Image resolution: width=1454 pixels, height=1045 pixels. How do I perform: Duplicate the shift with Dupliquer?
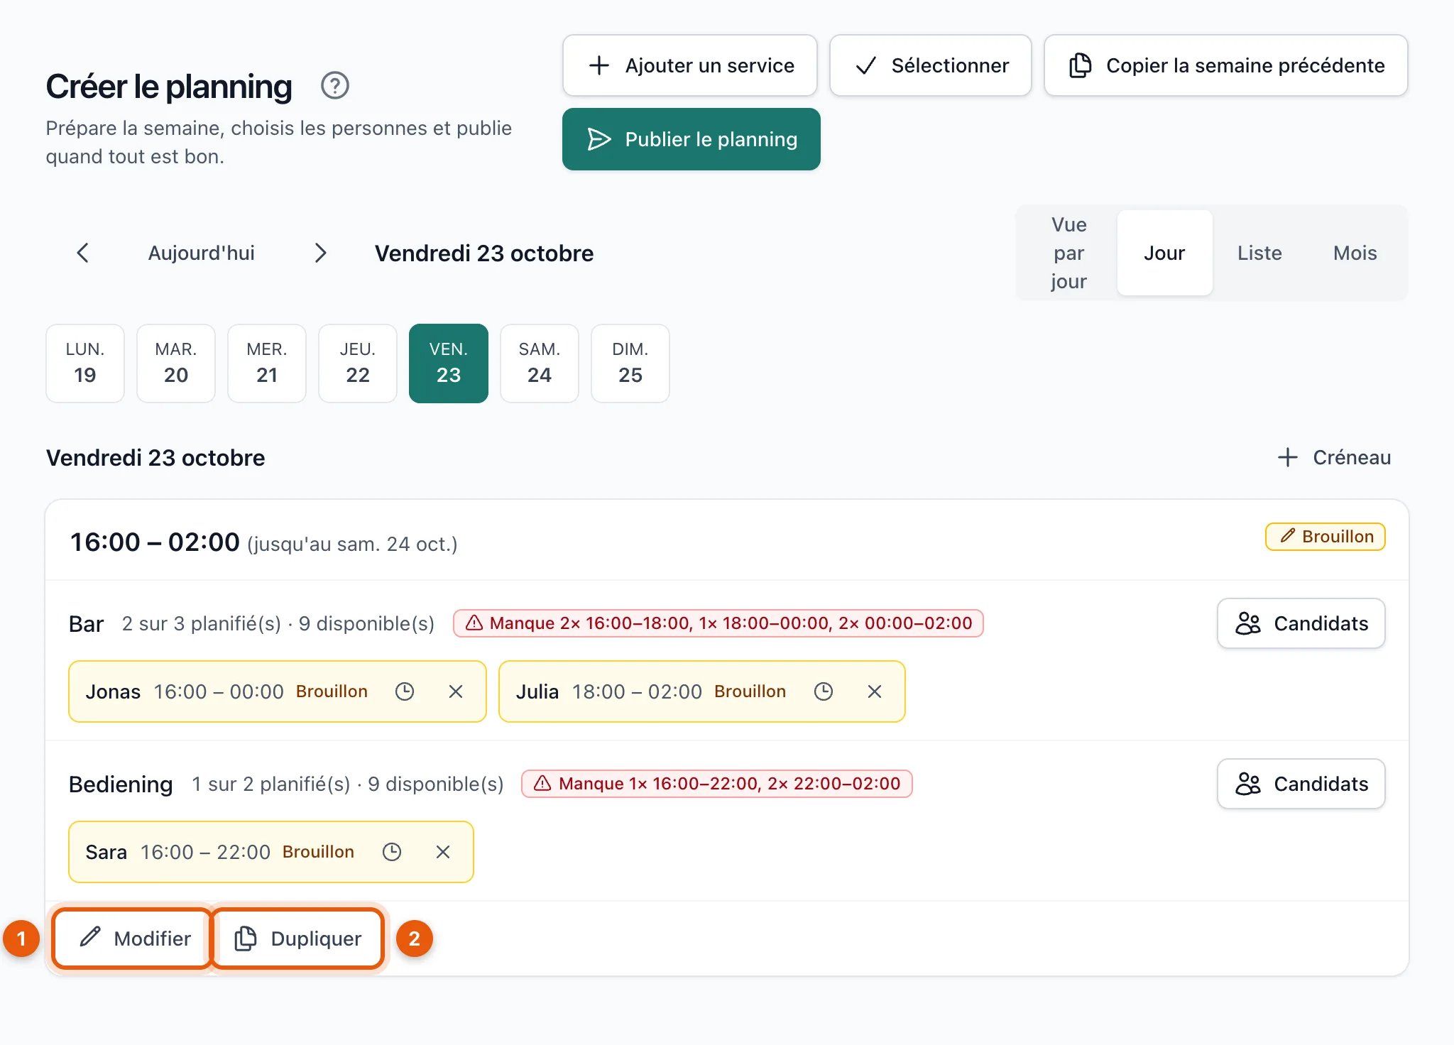tap(297, 939)
